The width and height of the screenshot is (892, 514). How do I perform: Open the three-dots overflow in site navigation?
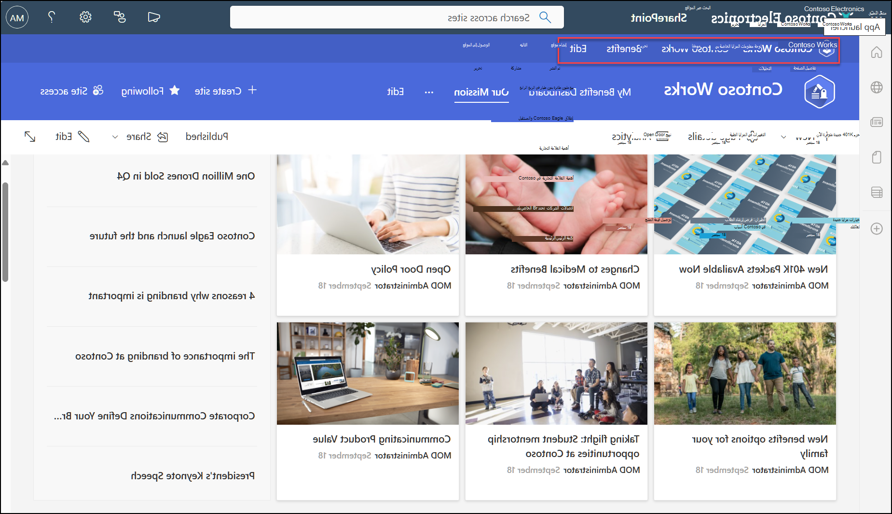[429, 92]
